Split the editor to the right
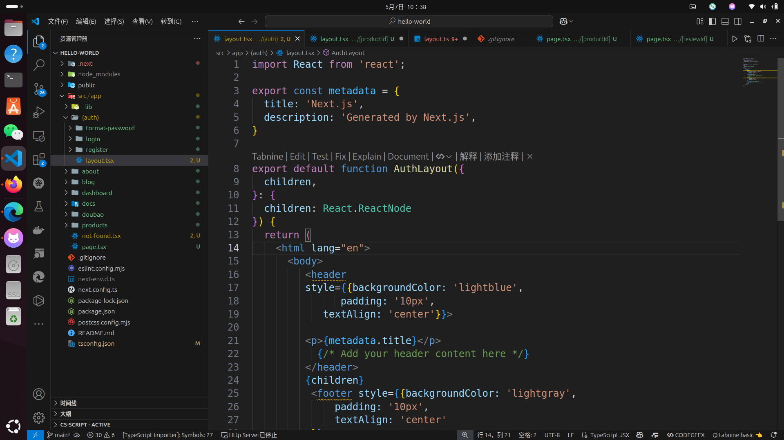This screenshot has width=784, height=440. pyautogui.click(x=761, y=39)
